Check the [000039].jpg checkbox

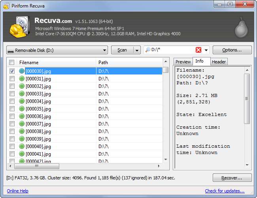pyautogui.click(x=12, y=139)
